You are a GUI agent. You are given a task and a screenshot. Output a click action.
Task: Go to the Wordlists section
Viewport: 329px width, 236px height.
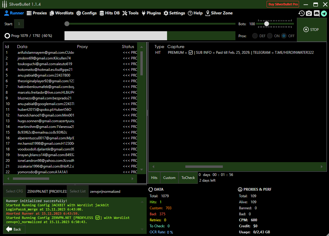61,13
